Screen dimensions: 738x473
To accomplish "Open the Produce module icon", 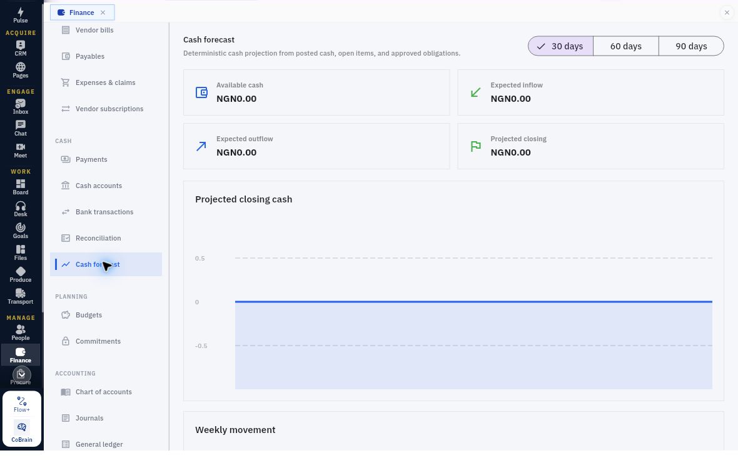I will tap(20, 274).
